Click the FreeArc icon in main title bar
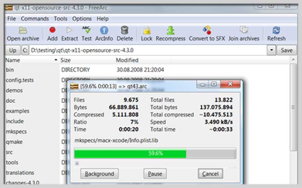The width and height of the screenshot is (302, 188). click(x=9, y=8)
